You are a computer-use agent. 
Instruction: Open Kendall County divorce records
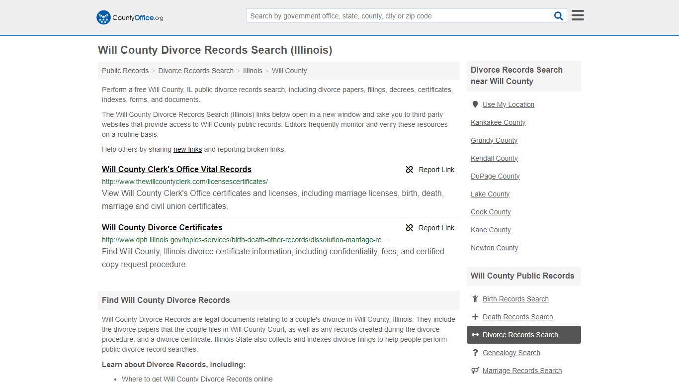point(494,158)
